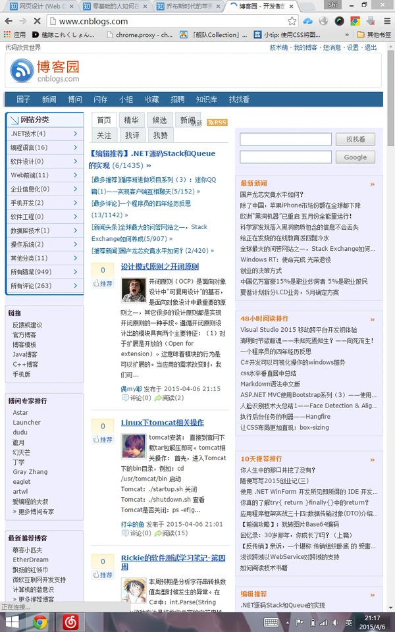Open 评论(0) of the 设计模式原则 post
Image resolution: width=395 pixels, height=632 pixels.
pos(136,398)
